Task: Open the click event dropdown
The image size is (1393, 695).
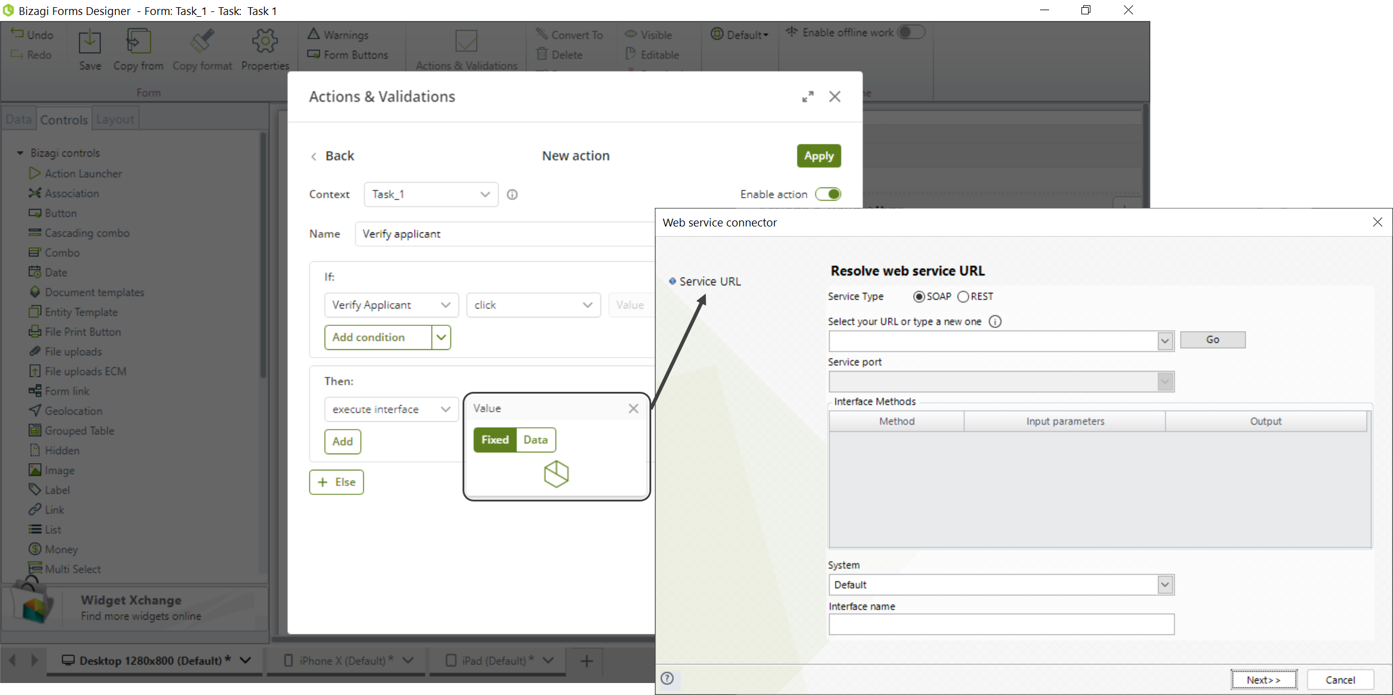Action: click(533, 305)
